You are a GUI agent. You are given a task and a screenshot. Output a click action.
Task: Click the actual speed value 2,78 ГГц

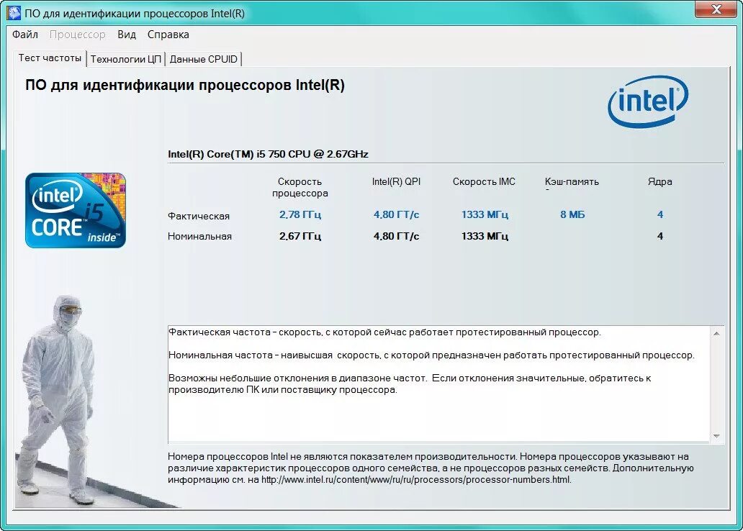click(x=300, y=214)
